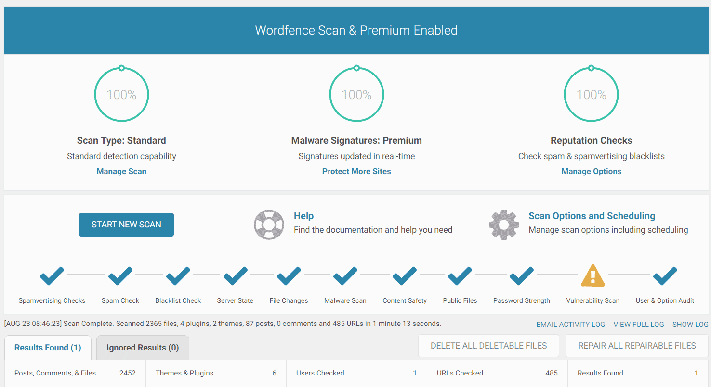
Task: Click the Password Strength checkmark icon
Action: pyautogui.click(x=522, y=276)
